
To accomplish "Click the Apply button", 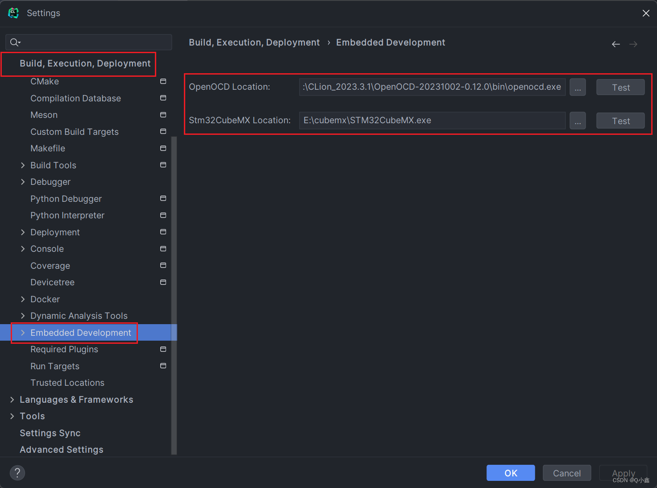I will tap(623, 473).
